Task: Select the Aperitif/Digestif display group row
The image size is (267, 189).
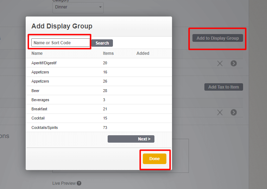Action: (x=44, y=63)
